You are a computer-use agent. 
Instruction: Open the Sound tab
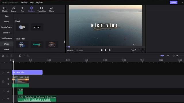coord(14,9)
